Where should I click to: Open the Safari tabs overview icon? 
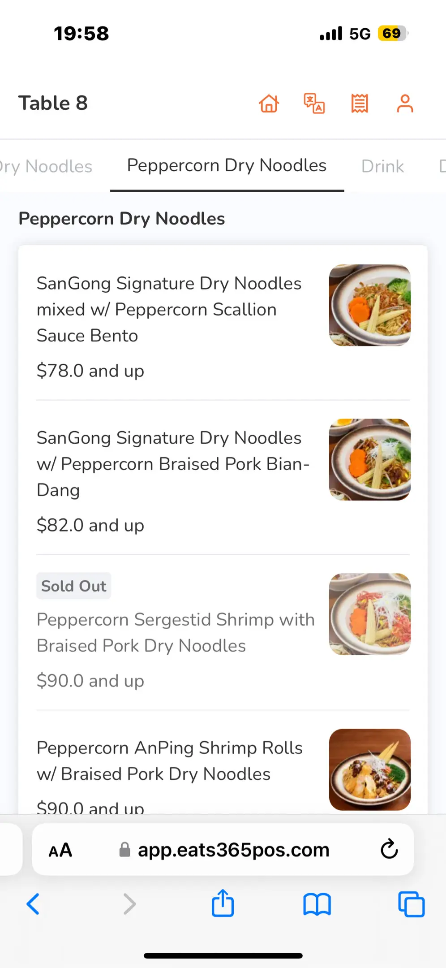(x=411, y=904)
